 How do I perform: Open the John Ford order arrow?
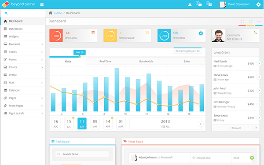point(259,90)
